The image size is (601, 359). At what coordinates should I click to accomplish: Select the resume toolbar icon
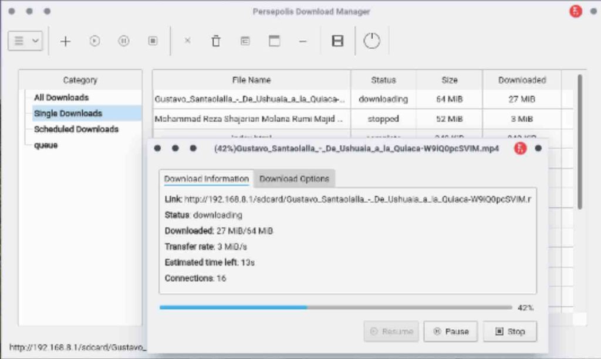95,41
